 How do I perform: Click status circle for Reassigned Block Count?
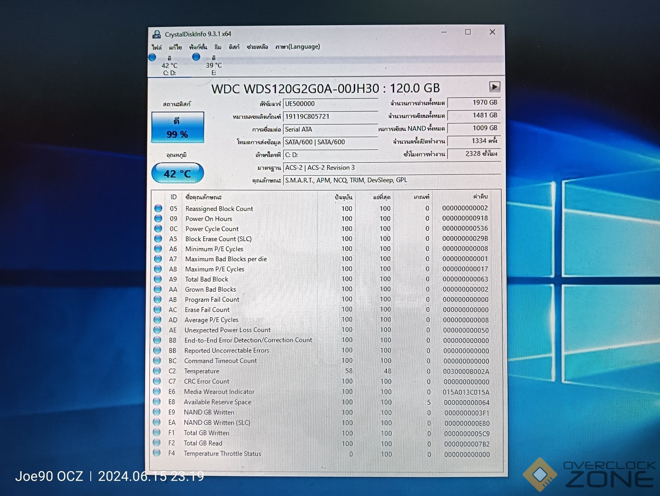click(x=158, y=208)
